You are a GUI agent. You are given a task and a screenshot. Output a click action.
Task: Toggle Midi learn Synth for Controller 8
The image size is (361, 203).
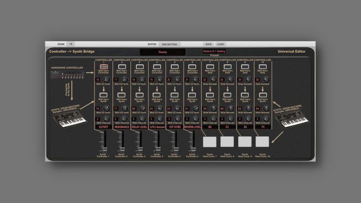(x=227, y=95)
